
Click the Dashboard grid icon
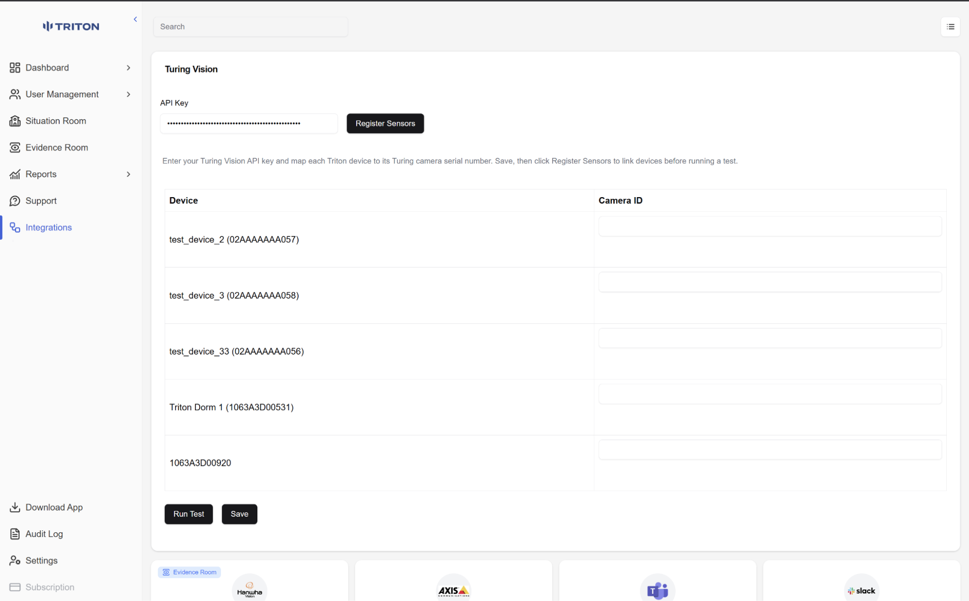(x=15, y=68)
